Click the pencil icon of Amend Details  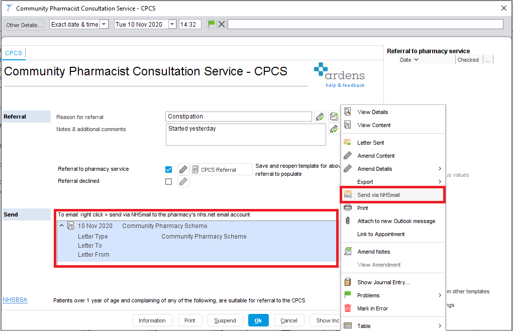pos(348,168)
